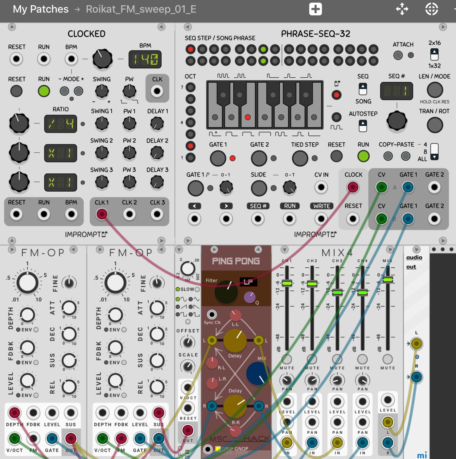Click the TRAN / ROT button
456x459 pixels.
point(435,125)
